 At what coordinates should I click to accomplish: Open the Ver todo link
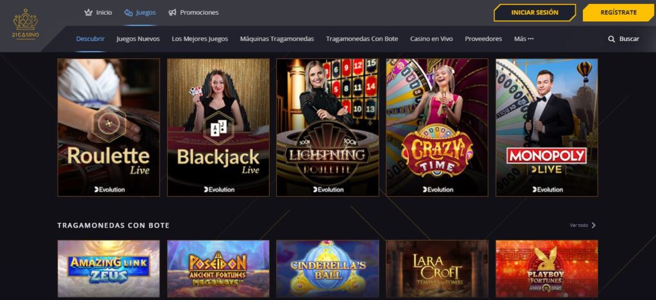578,225
